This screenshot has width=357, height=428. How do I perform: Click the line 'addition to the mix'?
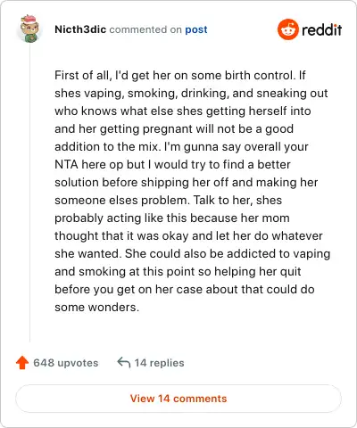(181, 146)
